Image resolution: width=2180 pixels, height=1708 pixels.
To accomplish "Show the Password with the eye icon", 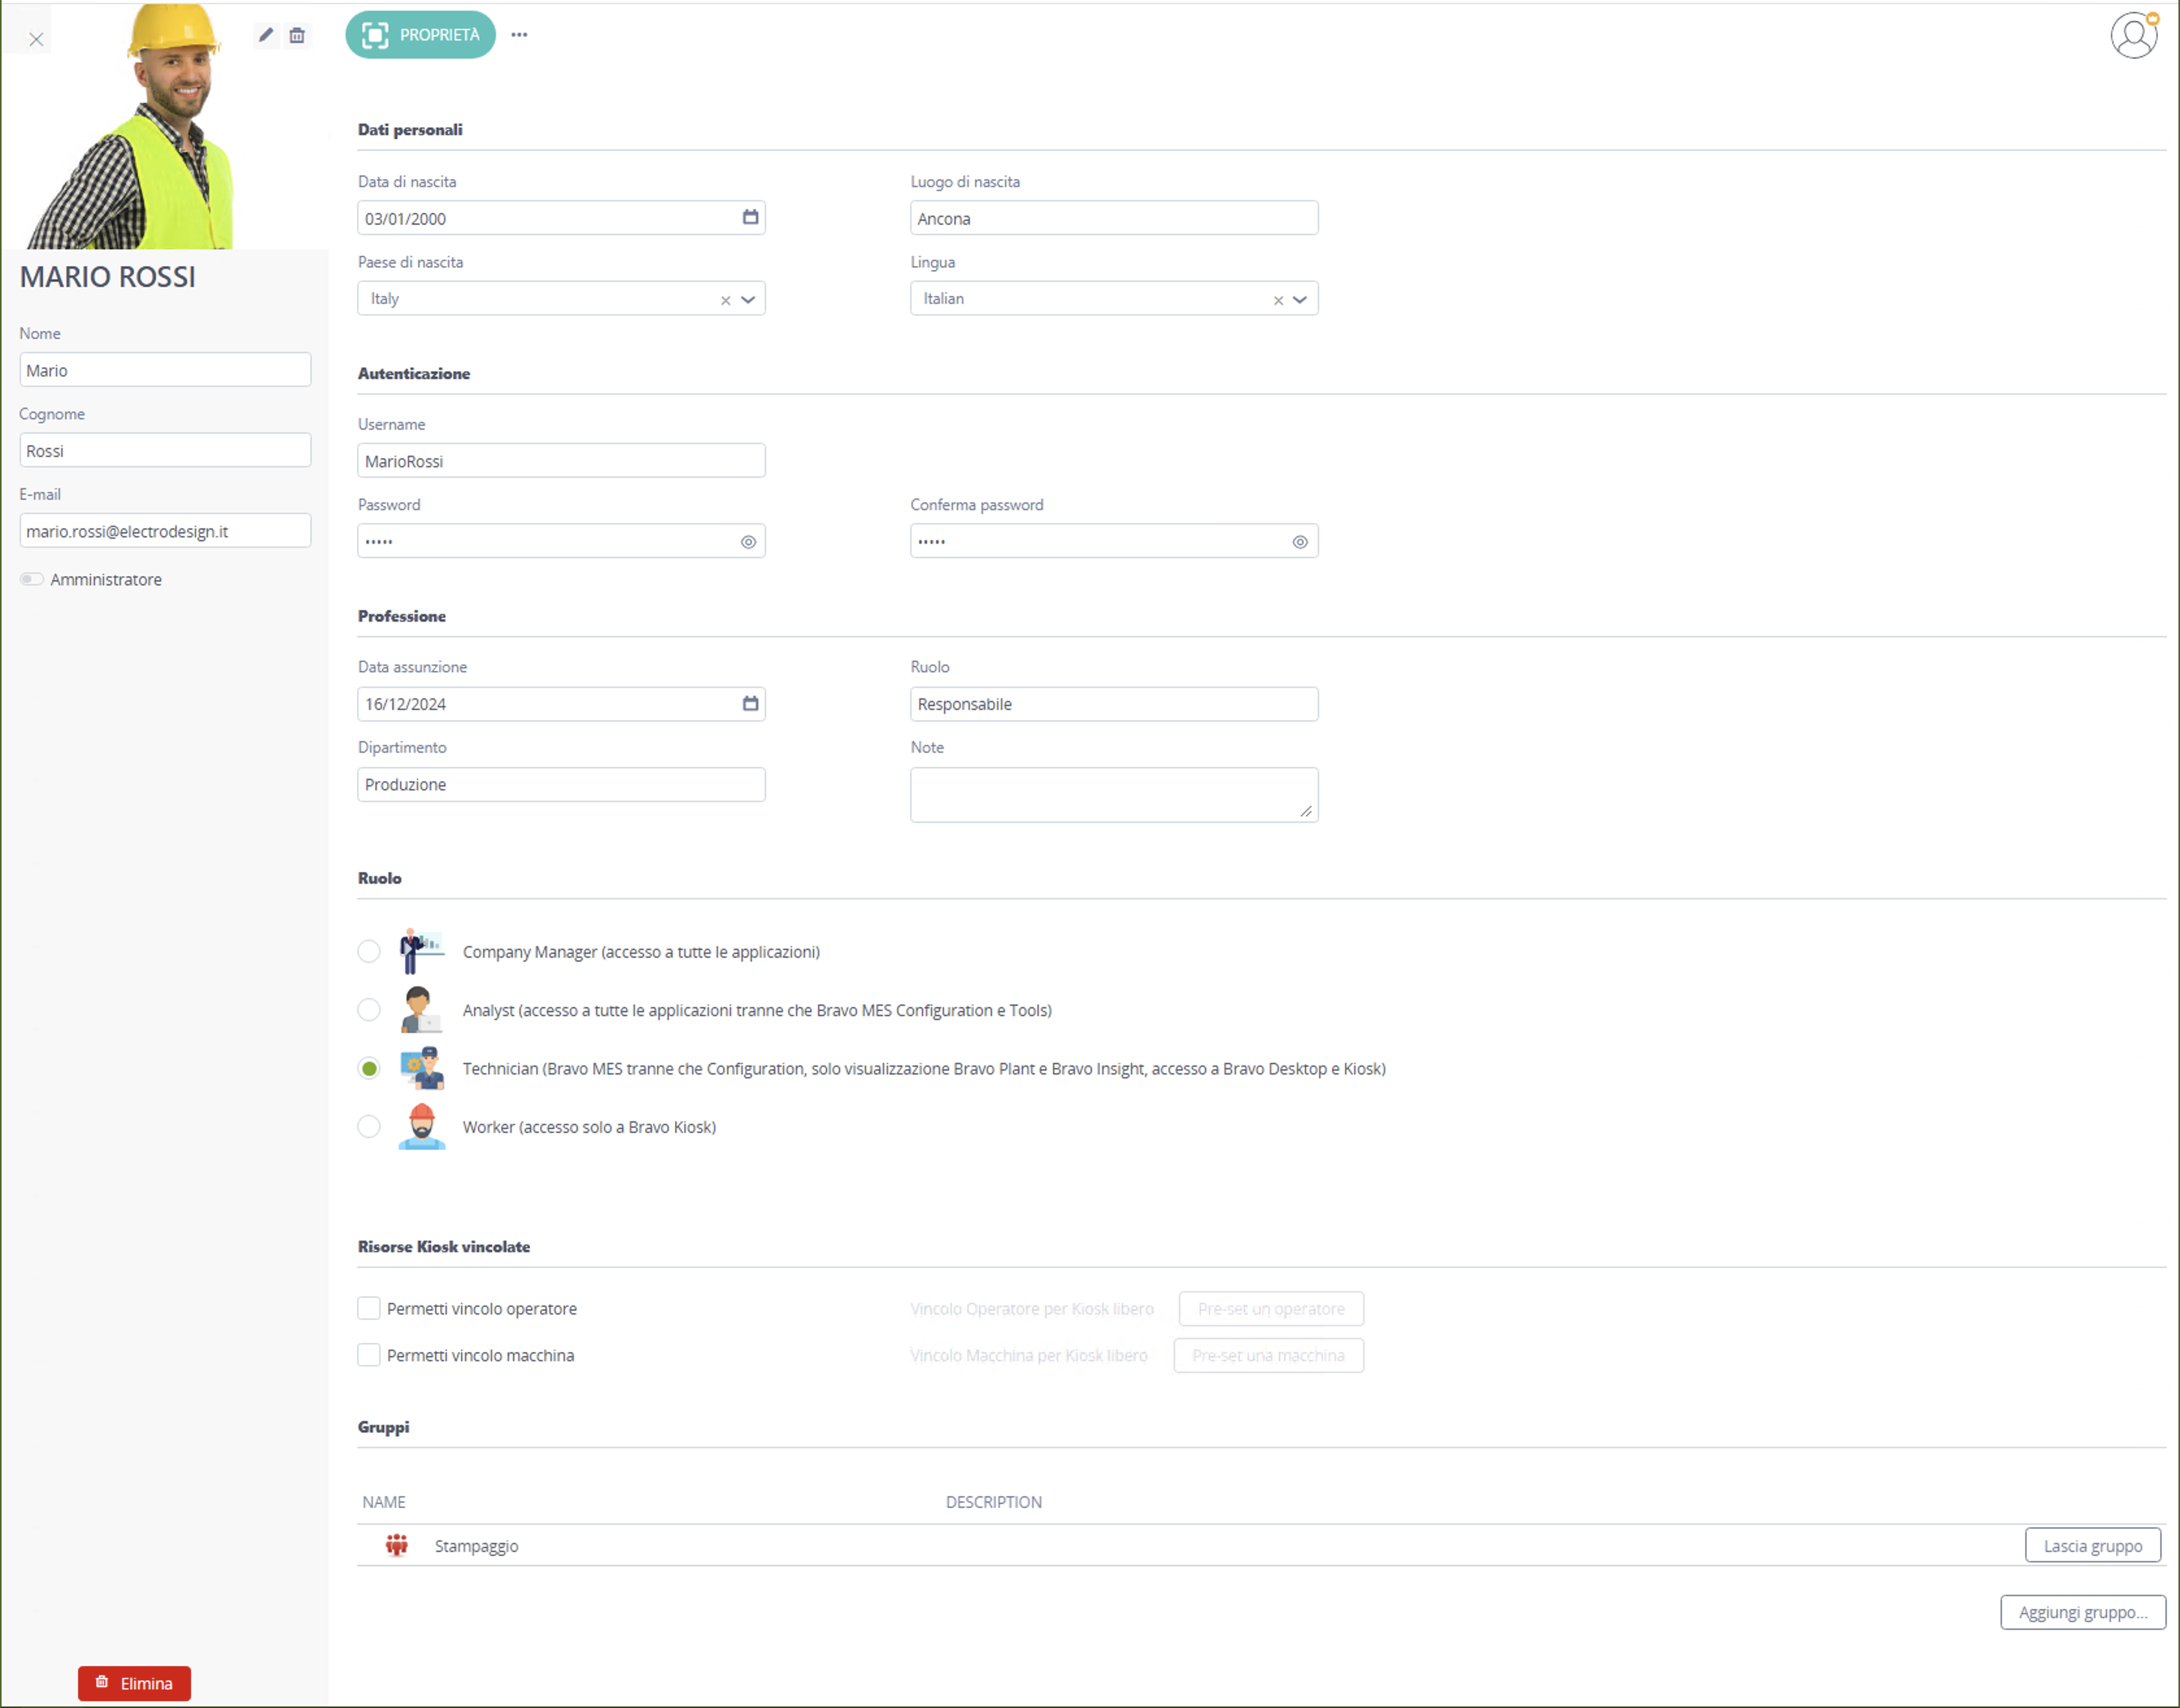I will pyautogui.click(x=749, y=541).
